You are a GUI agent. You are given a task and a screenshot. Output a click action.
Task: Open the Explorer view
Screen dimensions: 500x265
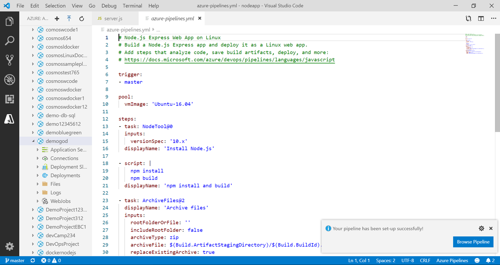pos(9,22)
